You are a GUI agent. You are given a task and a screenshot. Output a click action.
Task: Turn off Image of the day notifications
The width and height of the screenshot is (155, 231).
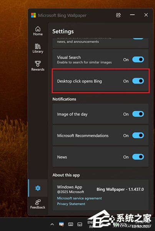click(x=138, y=114)
